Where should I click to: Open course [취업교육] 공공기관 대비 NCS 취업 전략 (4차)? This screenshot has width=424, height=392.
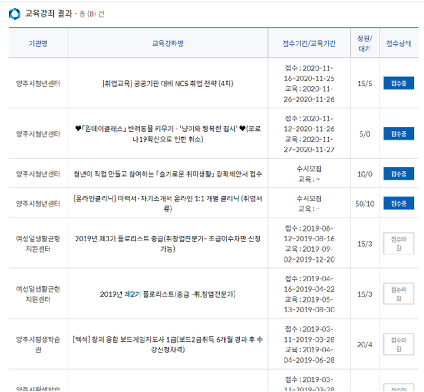(x=167, y=84)
